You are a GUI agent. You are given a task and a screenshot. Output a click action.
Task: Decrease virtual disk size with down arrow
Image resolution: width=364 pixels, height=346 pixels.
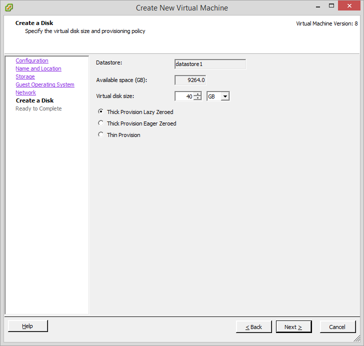(197, 98)
